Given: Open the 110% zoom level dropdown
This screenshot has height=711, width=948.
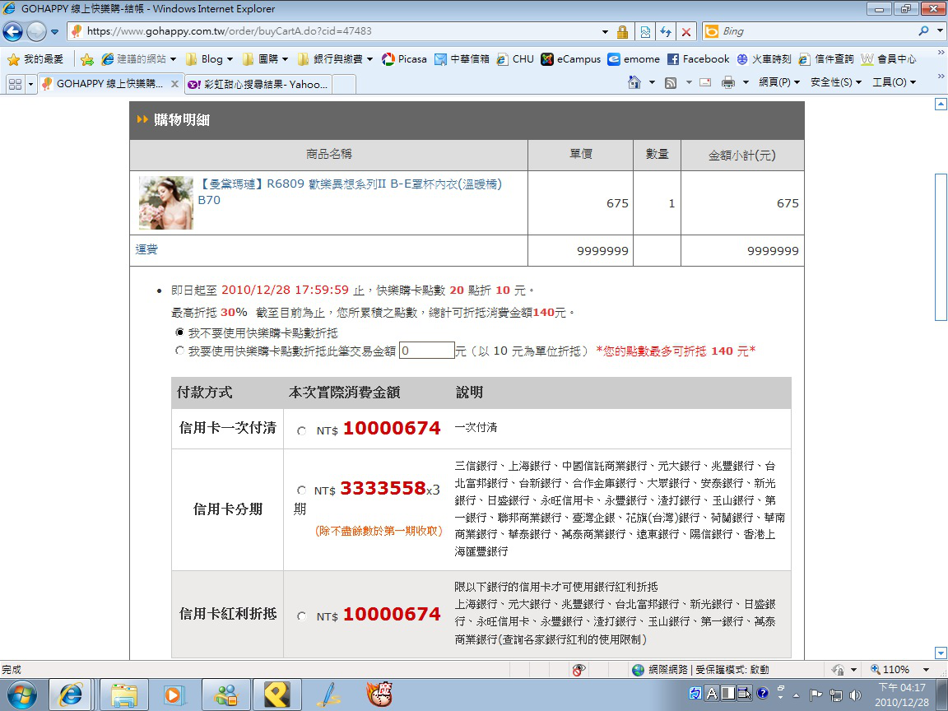Looking at the screenshot, I should [926, 669].
